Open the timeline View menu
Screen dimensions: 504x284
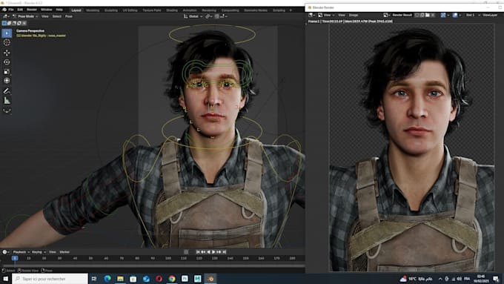pos(53,252)
